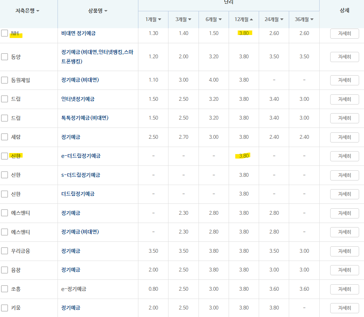Open 우리금융 정기예금 product link
Screen dimensions: 364x317
point(71,251)
